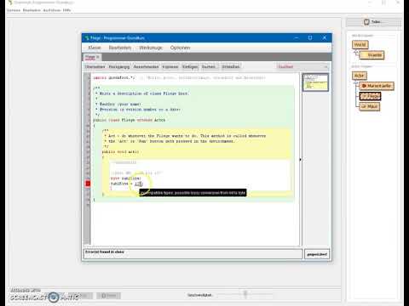Select the Actor class box
This screenshot has height=306, width=409.
(x=360, y=76)
